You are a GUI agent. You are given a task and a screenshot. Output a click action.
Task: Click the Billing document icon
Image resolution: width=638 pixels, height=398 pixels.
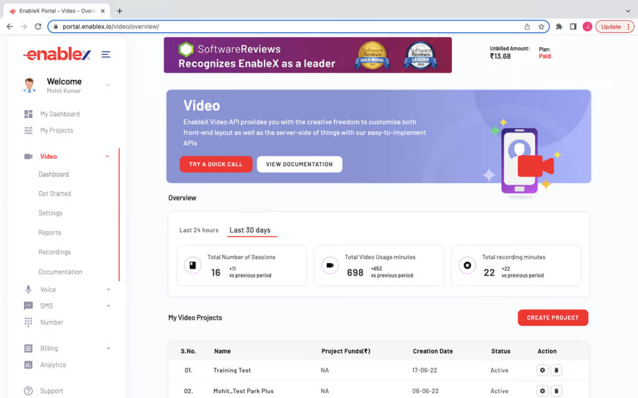click(x=28, y=348)
